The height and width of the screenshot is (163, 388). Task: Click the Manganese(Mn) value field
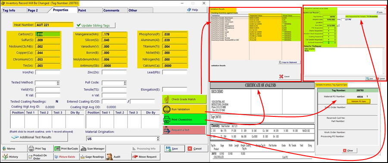click(114, 34)
